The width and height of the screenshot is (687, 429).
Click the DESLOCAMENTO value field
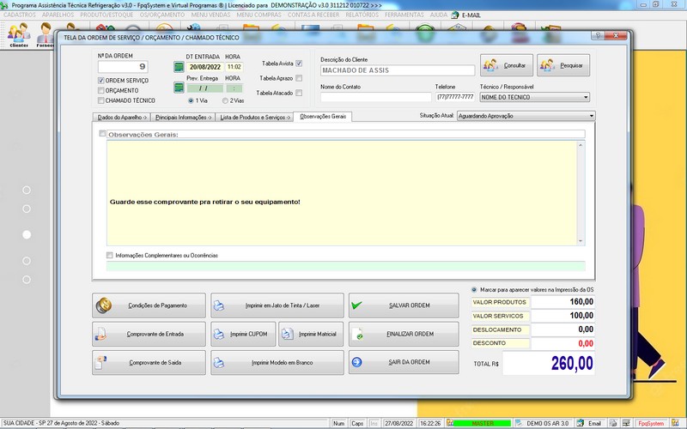(x=562, y=329)
